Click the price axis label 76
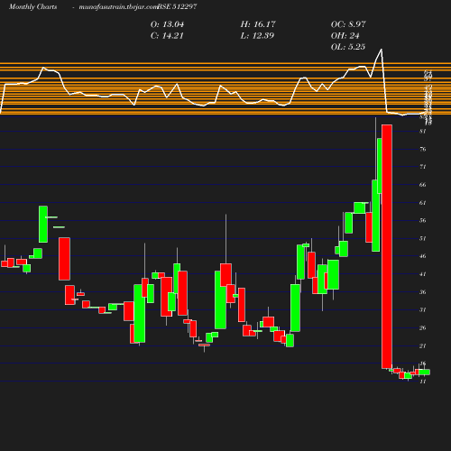 coord(423,149)
